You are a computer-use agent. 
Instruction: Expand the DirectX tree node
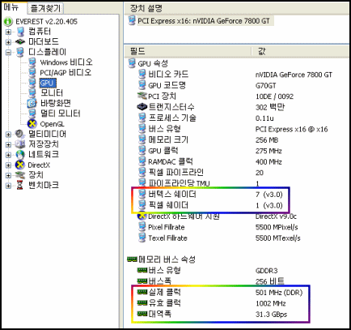8,165
